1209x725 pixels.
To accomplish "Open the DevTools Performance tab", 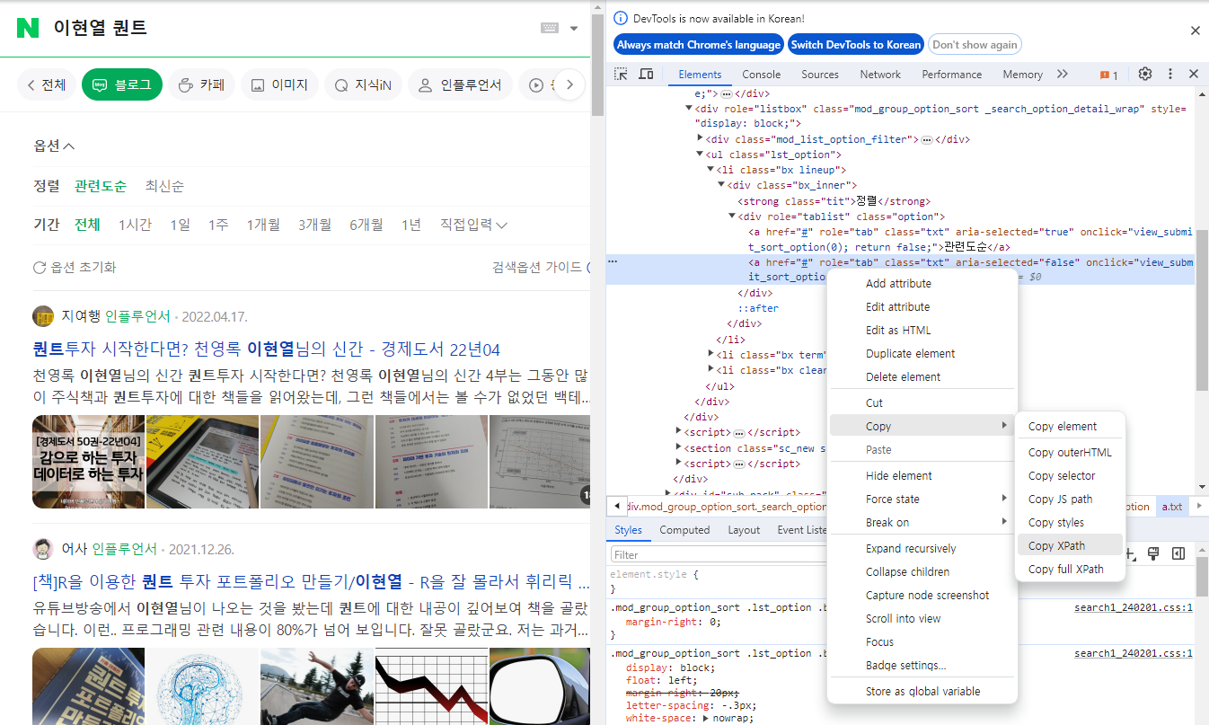I will pyautogui.click(x=951, y=75).
